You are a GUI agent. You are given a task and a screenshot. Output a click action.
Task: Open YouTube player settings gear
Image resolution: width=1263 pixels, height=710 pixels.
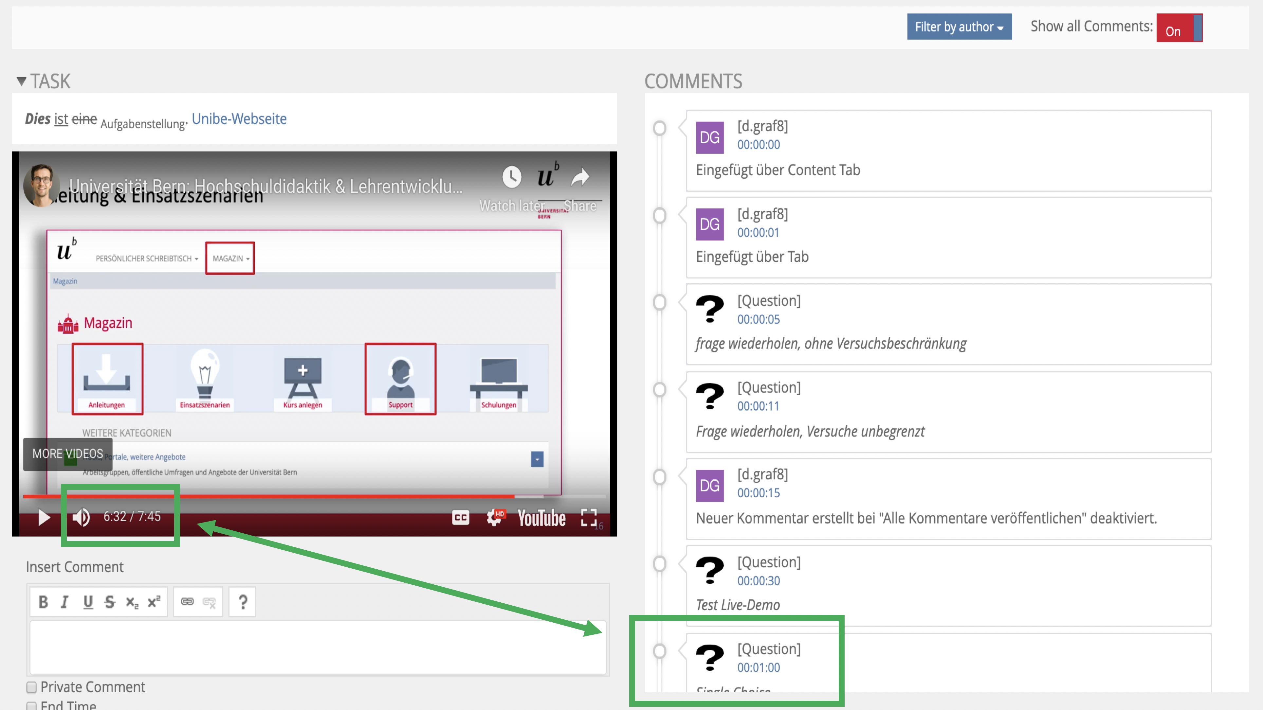pos(494,517)
